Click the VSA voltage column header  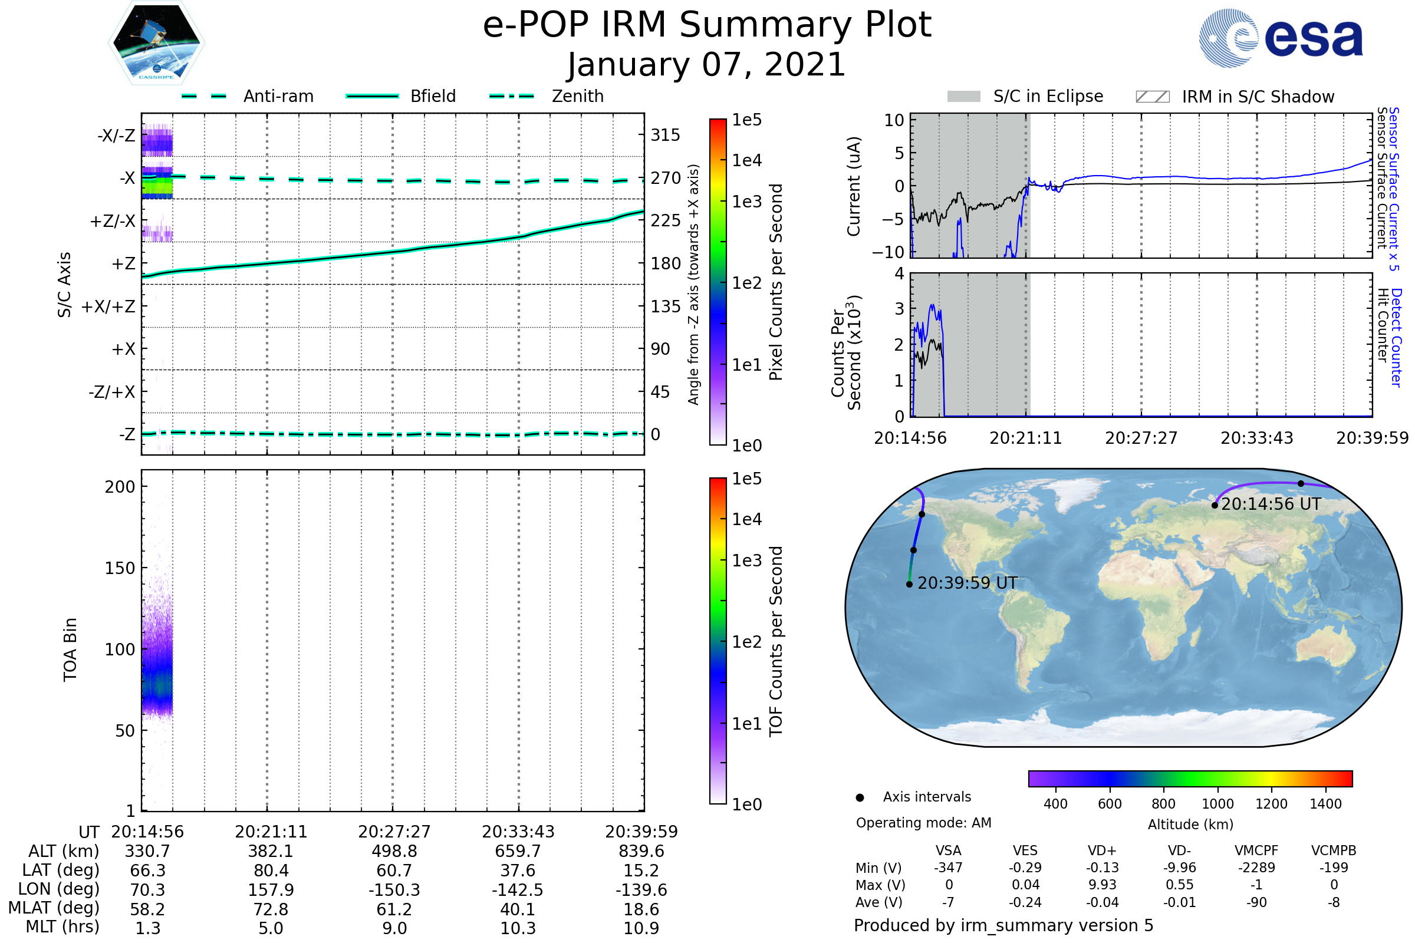click(x=948, y=850)
